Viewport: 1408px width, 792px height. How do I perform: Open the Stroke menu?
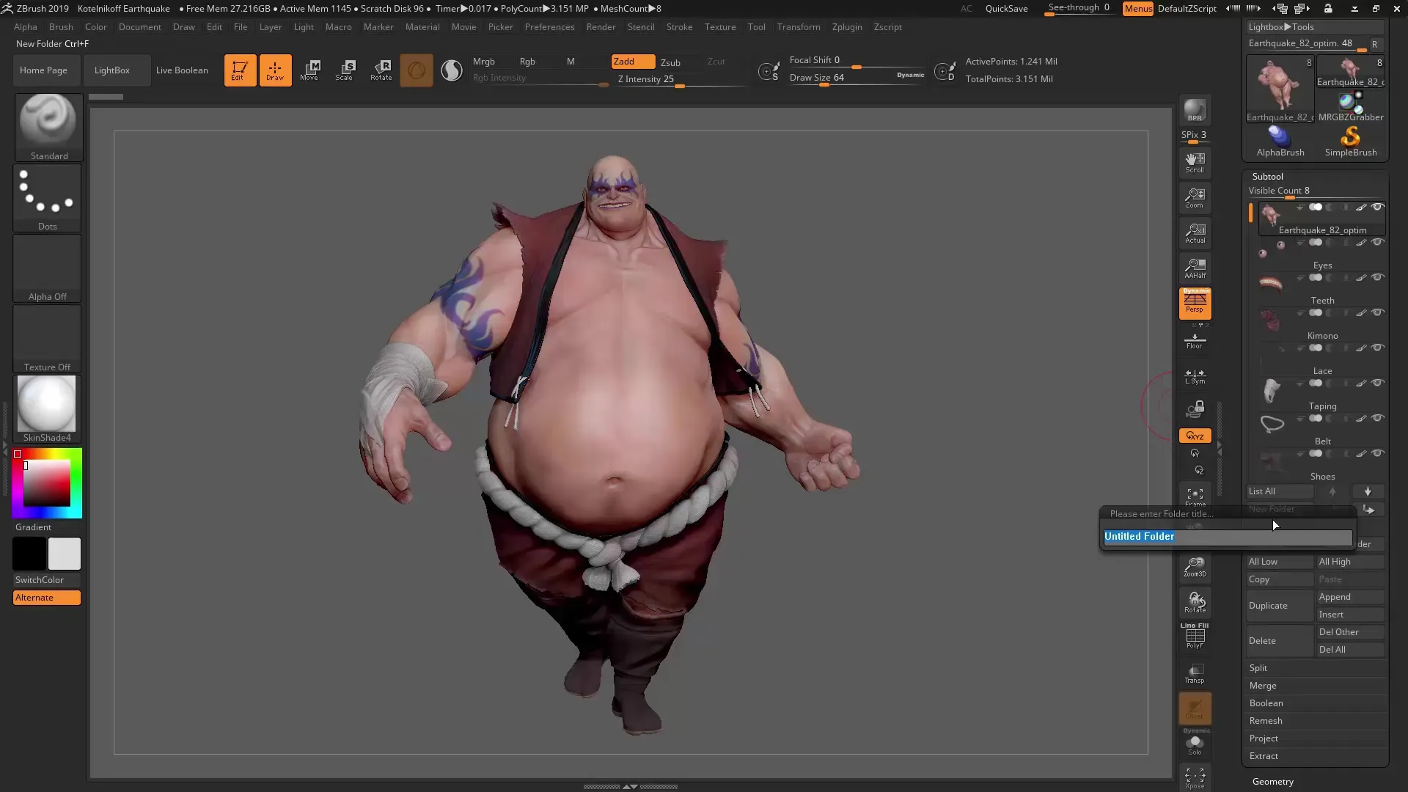tap(679, 27)
